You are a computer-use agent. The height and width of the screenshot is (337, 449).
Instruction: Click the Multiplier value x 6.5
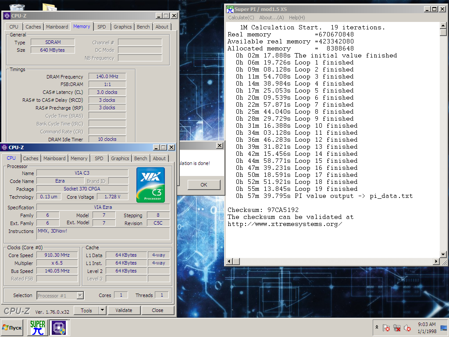click(57, 263)
